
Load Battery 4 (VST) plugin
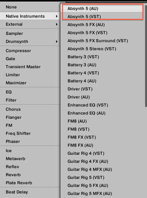pos(103,73)
